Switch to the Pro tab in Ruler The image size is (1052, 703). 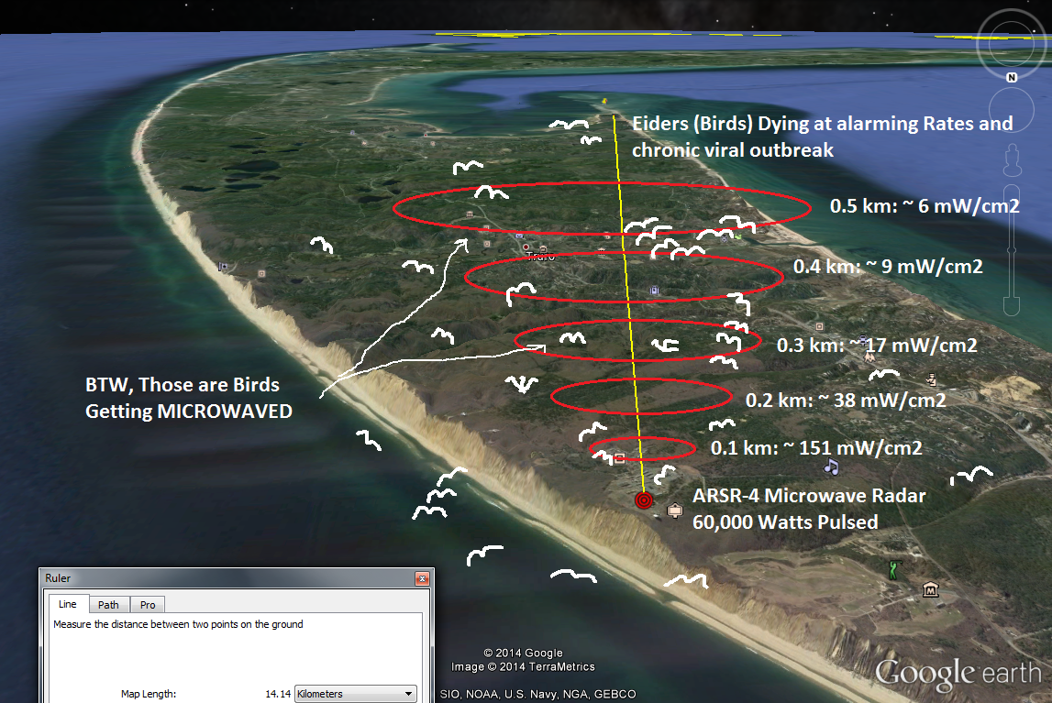(x=147, y=605)
